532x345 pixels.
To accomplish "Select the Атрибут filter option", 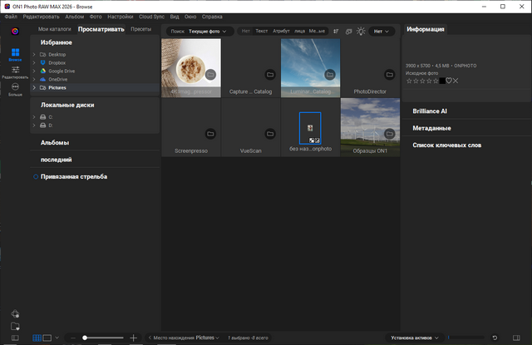I will (281, 31).
